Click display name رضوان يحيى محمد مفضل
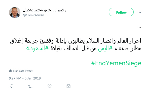 45,10
